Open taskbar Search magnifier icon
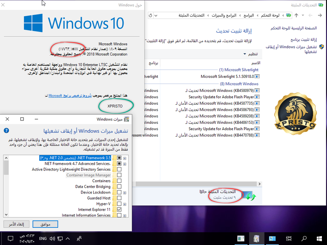The height and width of the screenshot is (245, 327). point(304,239)
